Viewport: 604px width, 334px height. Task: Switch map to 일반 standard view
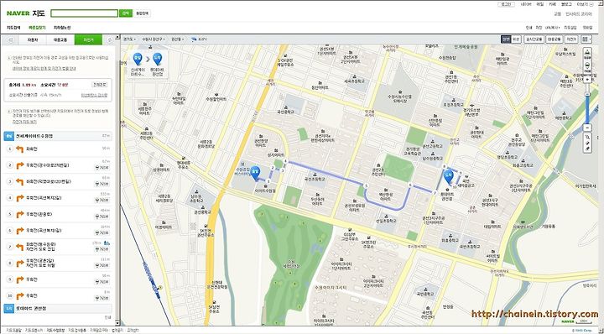(x=506, y=39)
